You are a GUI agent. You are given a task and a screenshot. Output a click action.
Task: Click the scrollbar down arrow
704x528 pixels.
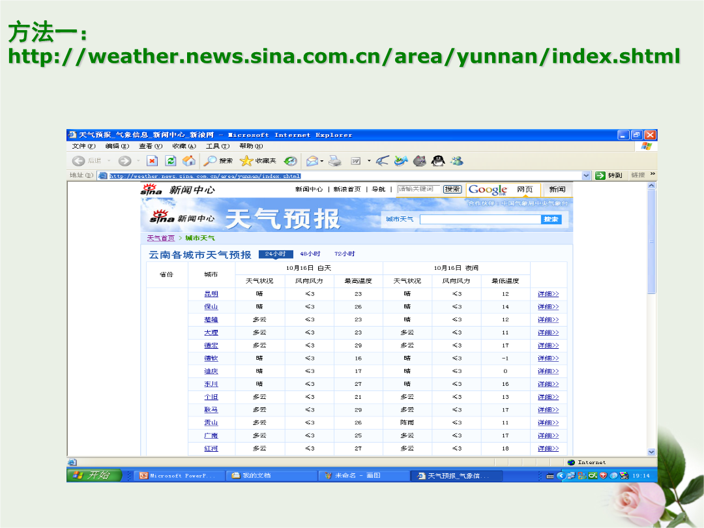tap(651, 452)
